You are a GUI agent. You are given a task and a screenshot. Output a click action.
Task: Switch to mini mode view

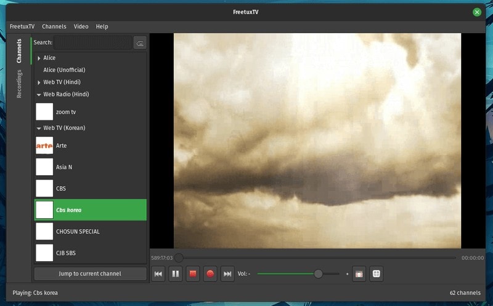377,273
